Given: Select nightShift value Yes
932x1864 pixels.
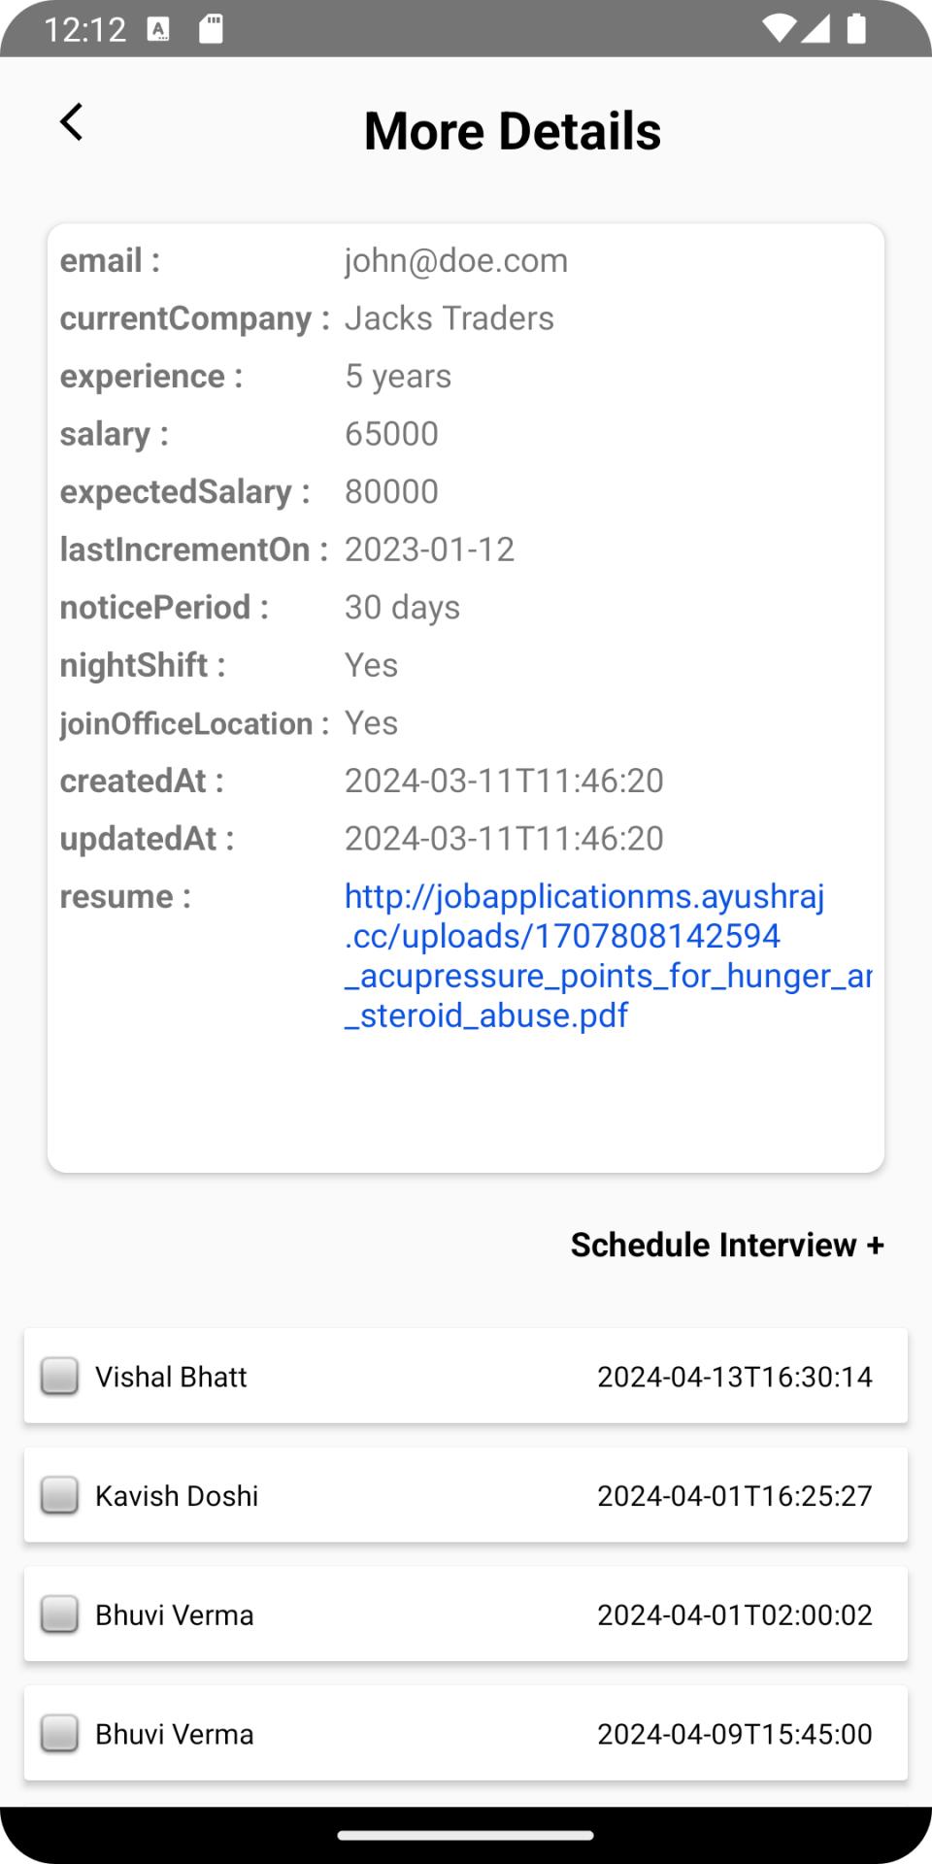Looking at the screenshot, I should click(371, 665).
